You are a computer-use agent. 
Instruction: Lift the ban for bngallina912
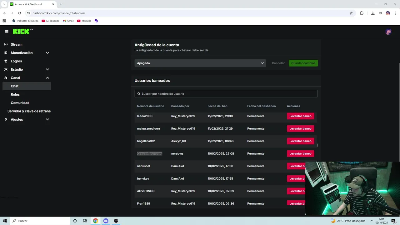(x=300, y=141)
